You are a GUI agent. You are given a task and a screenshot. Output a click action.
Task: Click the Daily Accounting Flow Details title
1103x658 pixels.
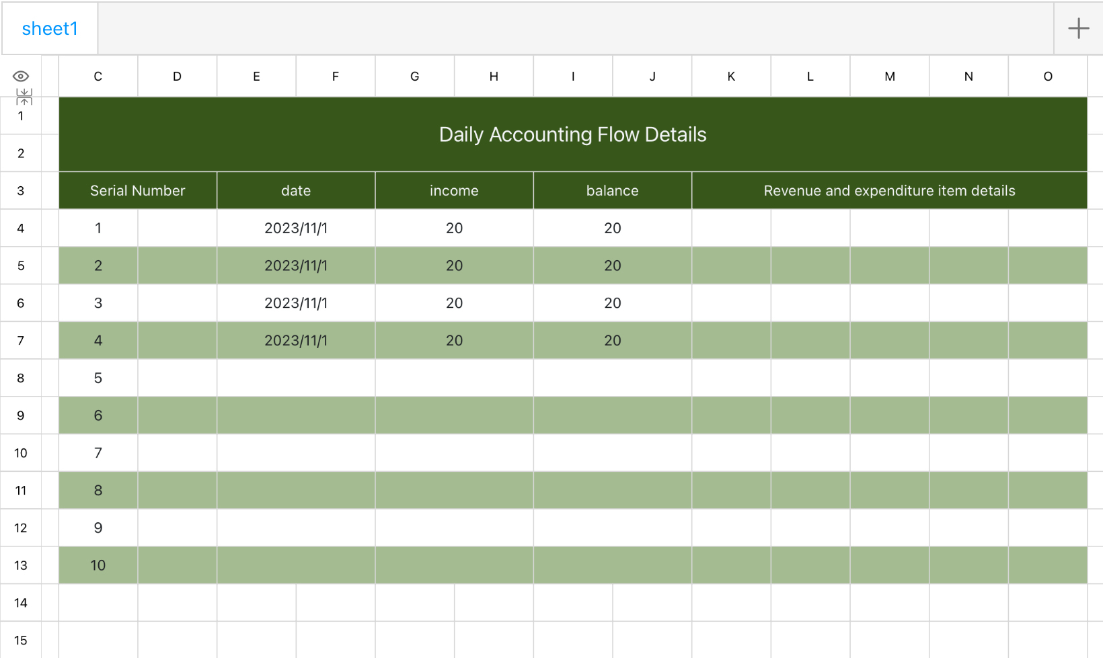pyautogui.click(x=573, y=134)
